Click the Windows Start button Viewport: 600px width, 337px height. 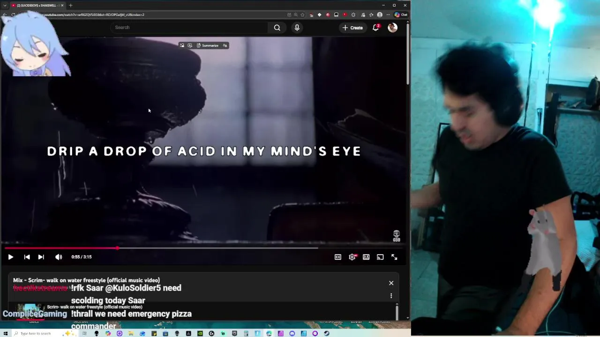(x=6, y=334)
